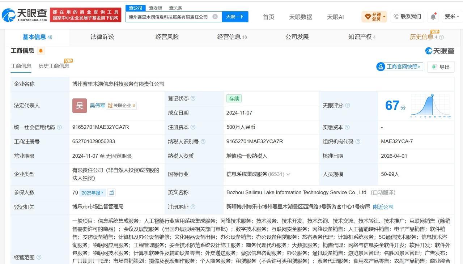The height and width of the screenshot is (264, 463).
Task: Select approval date 2026-04-01
Action: click(394, 156)
